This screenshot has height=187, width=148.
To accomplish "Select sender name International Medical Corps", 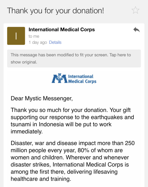I will point(62,30).
